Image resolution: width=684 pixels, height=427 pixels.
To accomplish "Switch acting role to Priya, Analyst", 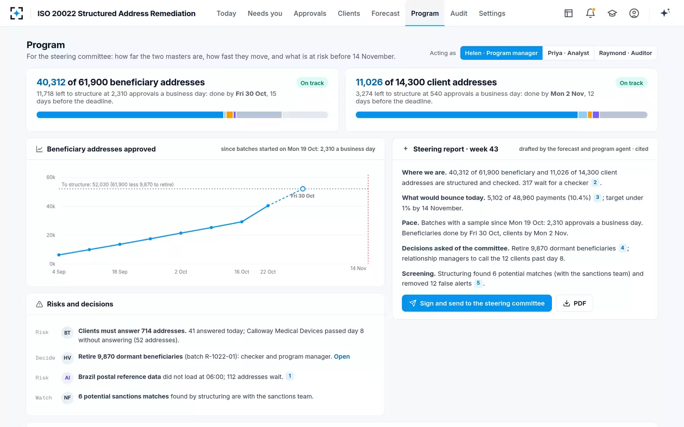I will click(x=568, y=53).
